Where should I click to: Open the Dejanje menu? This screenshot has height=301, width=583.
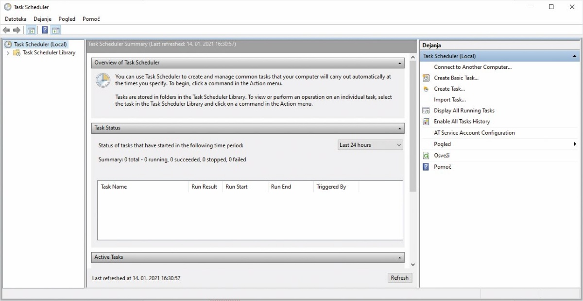[x=42, y=19]
